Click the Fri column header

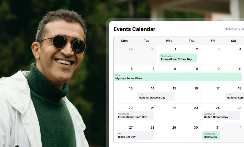213,41
